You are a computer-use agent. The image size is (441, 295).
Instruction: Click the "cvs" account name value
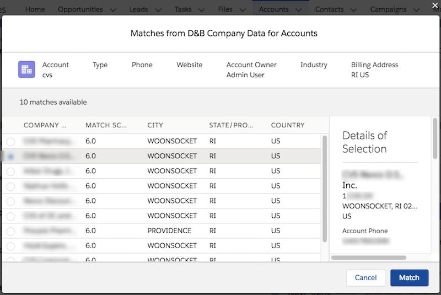(47, 75)
